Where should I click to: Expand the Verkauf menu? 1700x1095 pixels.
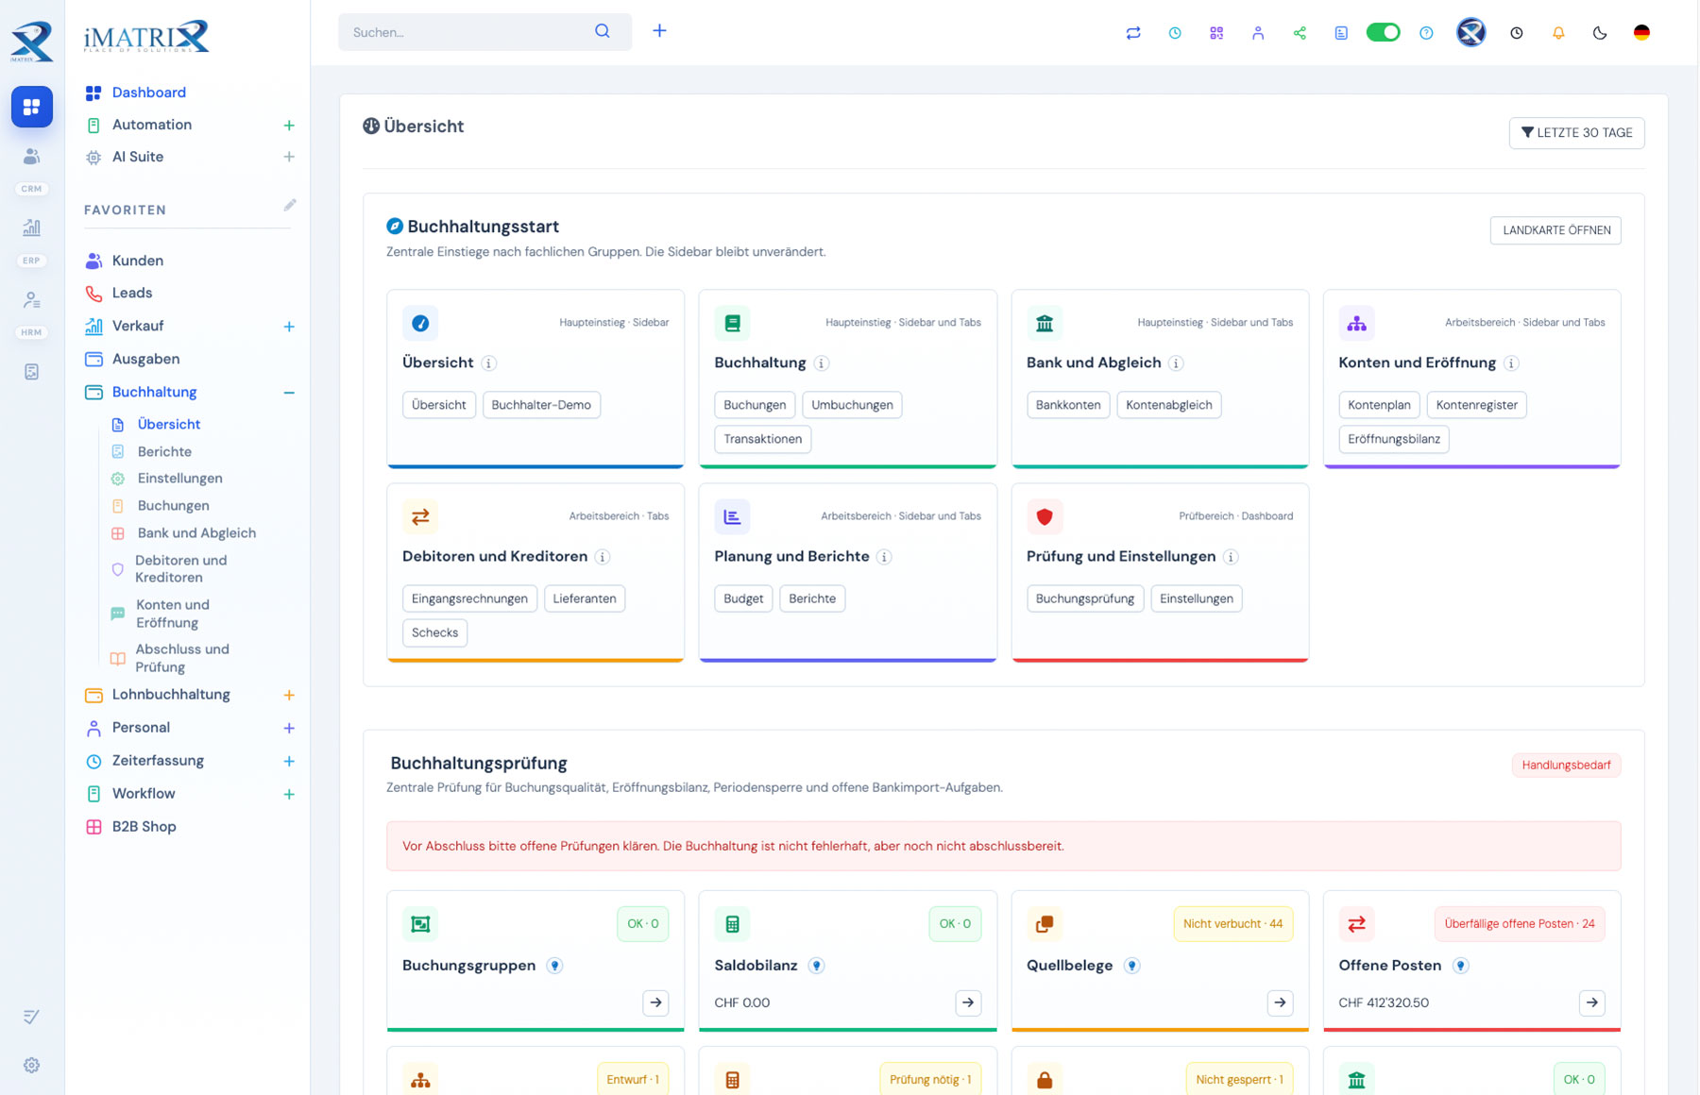(x=289, y=326)
